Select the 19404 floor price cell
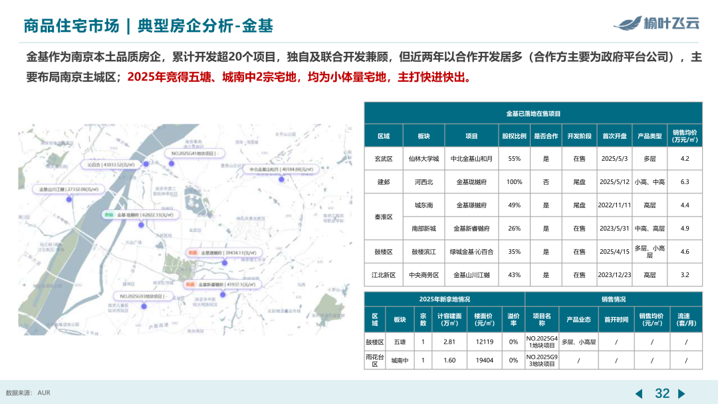The height and width of the screenshot is (404, 718). 485,361
